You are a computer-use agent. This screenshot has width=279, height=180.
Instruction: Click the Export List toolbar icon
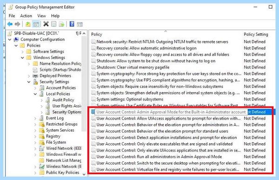click(61, 24)
